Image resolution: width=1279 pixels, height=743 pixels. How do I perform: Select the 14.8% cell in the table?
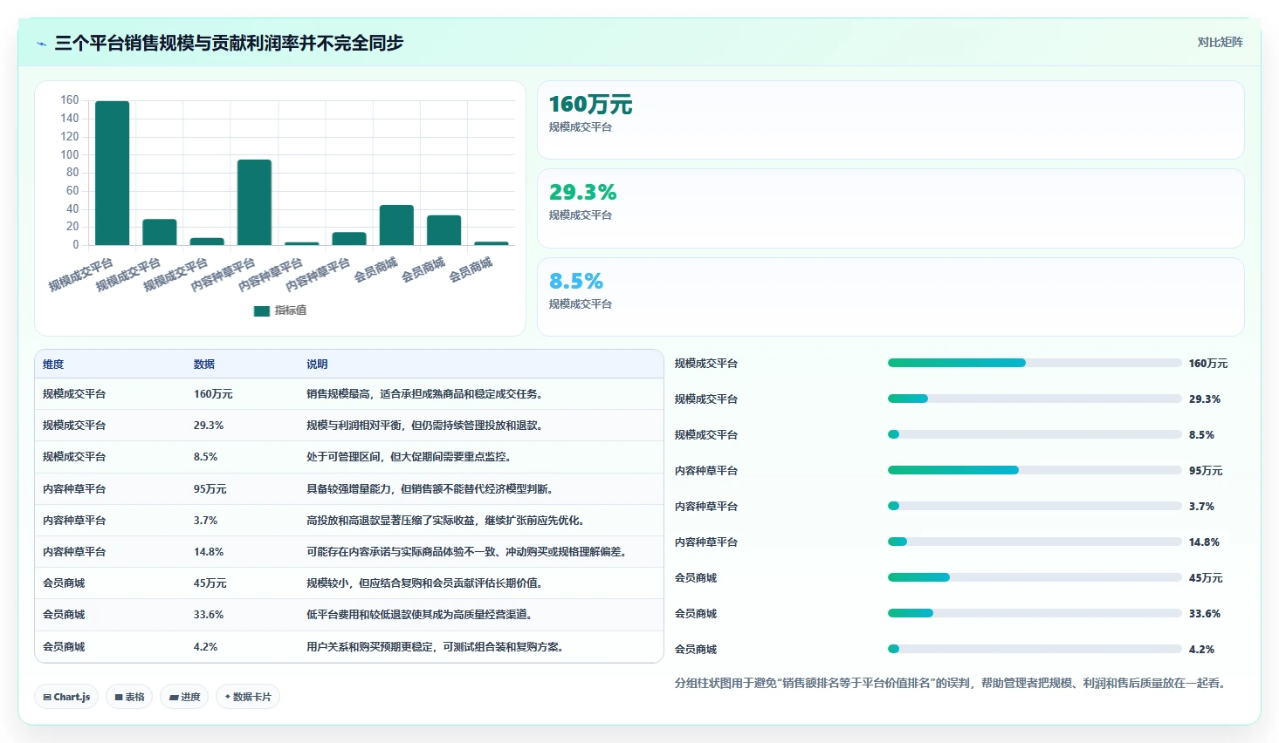(x=209, y=552)
